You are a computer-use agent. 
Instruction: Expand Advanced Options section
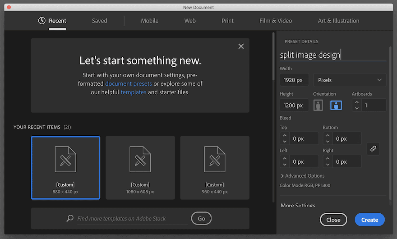(x=303, y=176)
